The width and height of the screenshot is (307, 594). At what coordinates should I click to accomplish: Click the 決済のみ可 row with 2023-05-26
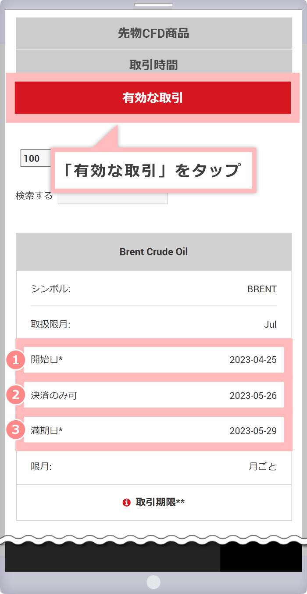tap(153, 395)
